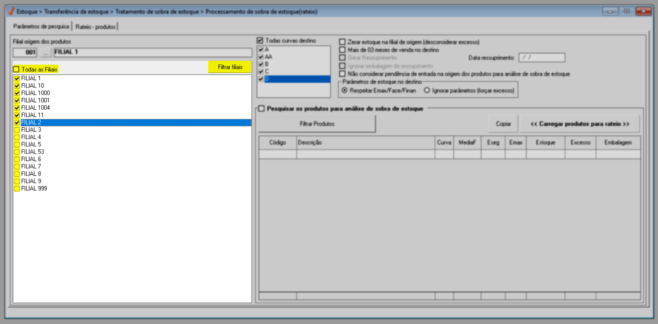Screen dimensions: 658x324
Task: Click the Copiar button
Action: (503, 124)
